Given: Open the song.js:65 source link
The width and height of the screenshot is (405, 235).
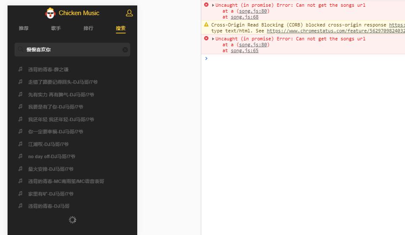Looking at the screenshot, I should click(x=245, y=50).
